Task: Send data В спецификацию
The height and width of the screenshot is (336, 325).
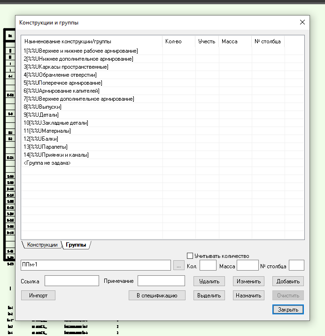Action: (157, 295)
